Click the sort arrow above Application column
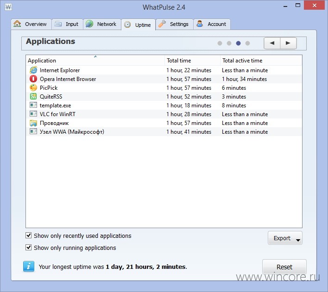The height and width of the screenshot is (292, 328). (95, 56)
